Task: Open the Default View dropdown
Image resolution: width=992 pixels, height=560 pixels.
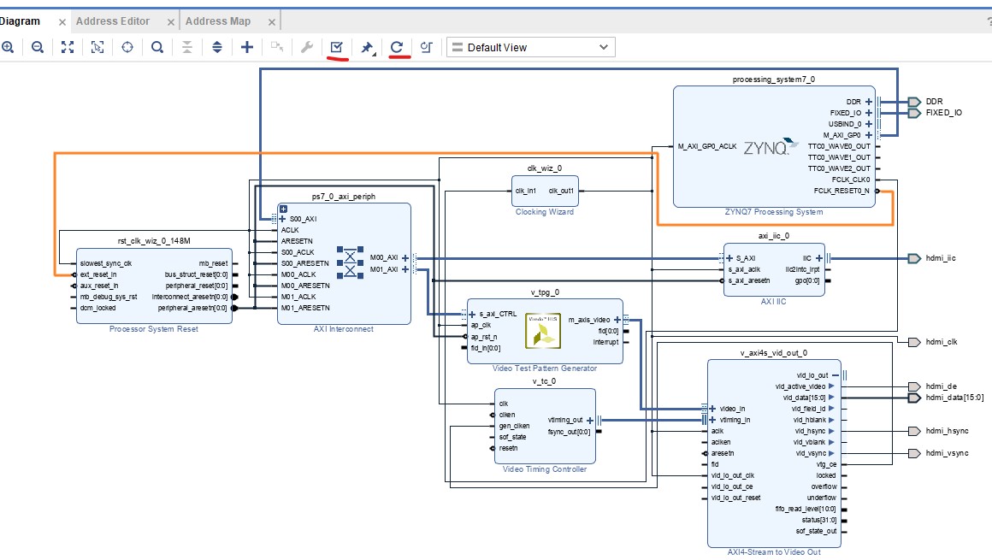Action: [530, 48]
